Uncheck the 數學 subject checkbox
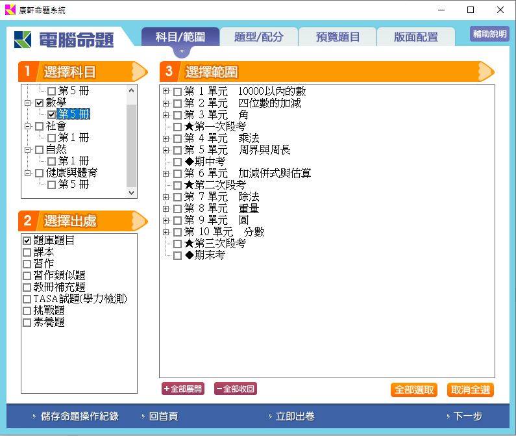 (39, 103)
